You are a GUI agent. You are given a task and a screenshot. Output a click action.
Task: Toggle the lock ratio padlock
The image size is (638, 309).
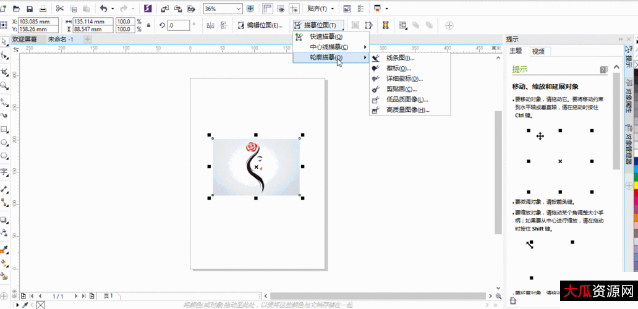148,25
